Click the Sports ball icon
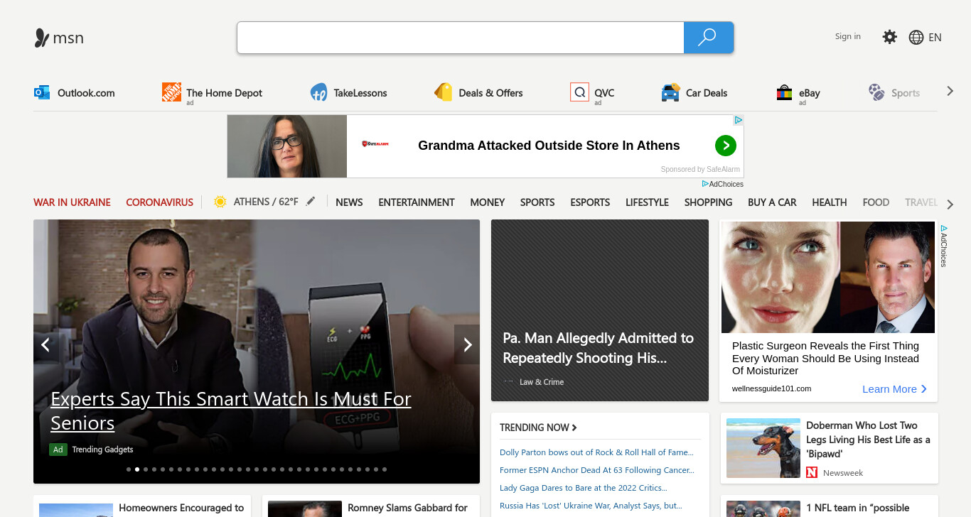The image size is (971, 517). pyautogui.click(x=876, y=92)
